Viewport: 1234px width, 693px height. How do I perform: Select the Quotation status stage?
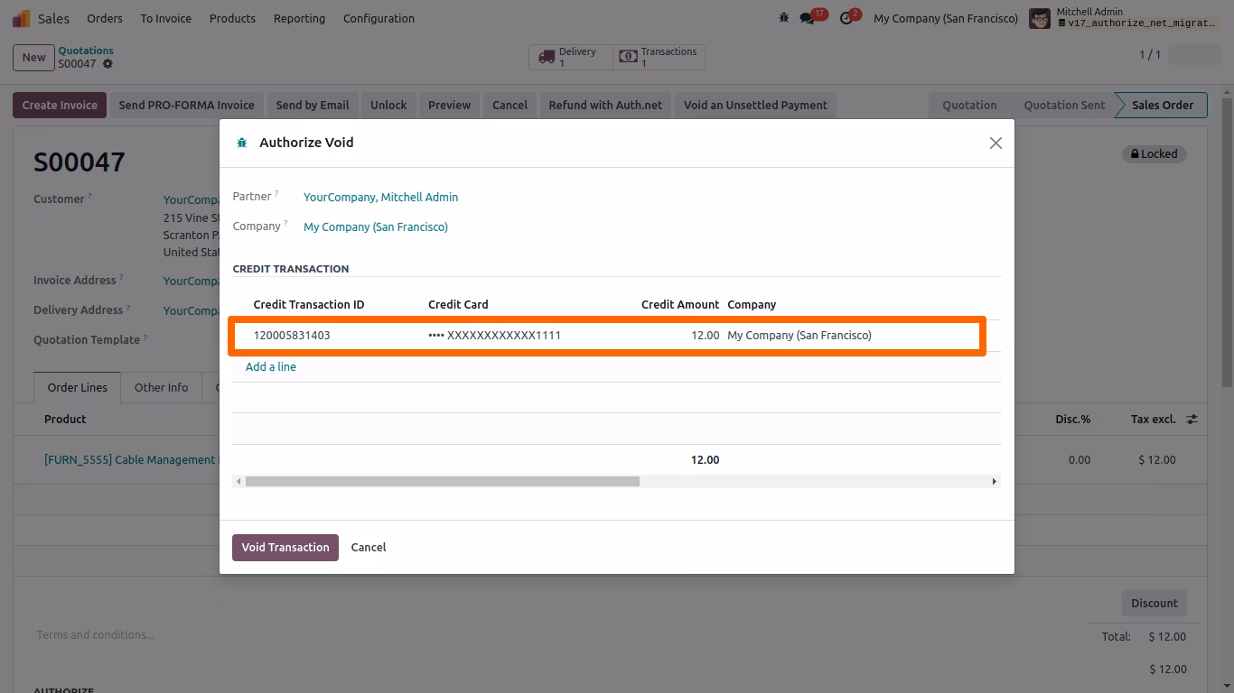coord(969,105)
